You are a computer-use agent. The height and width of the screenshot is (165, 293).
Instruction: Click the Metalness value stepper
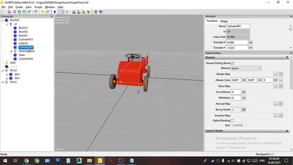(x=244, y=98)
